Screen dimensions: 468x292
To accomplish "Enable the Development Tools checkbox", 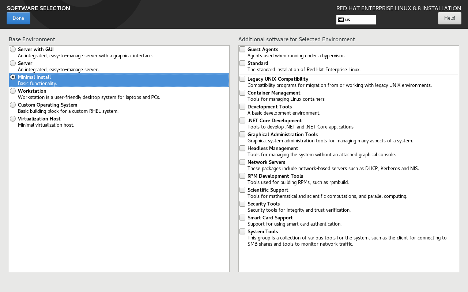I will click(x=242, y=107).
